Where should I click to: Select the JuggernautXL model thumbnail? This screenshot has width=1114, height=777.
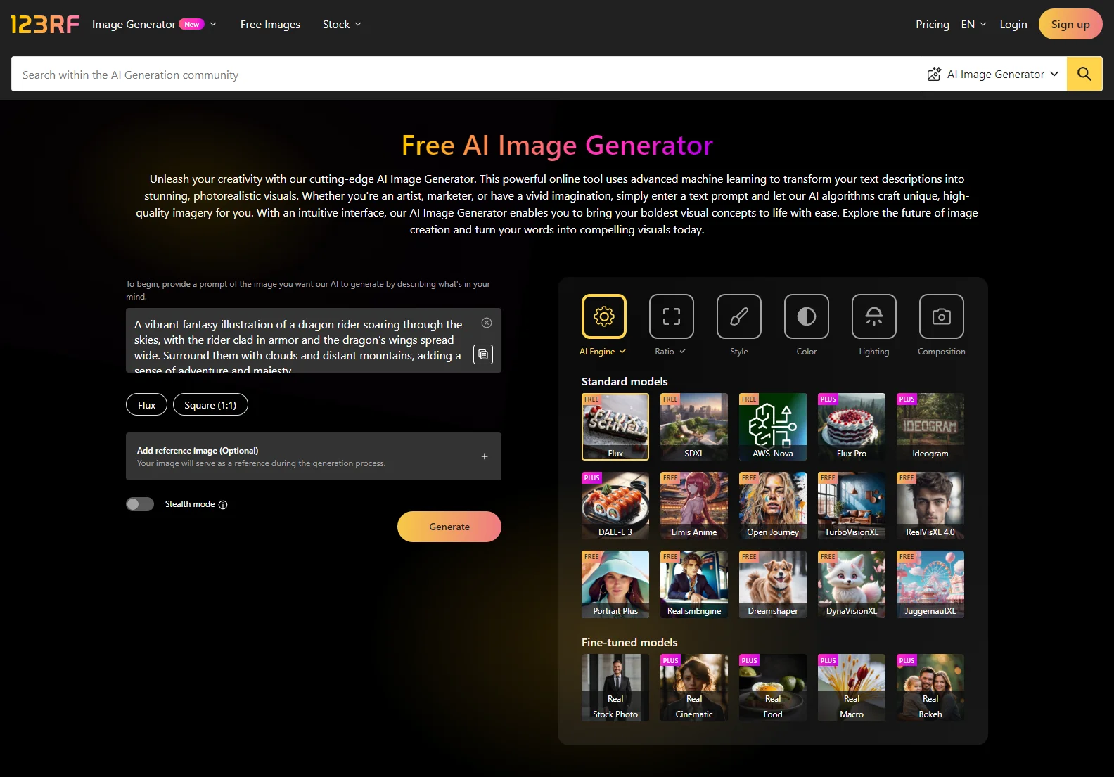tap(930, 584)
